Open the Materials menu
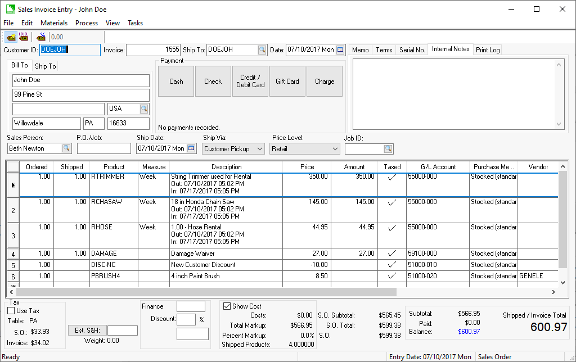This screenshot has width=576, height=362. (54, 23)
